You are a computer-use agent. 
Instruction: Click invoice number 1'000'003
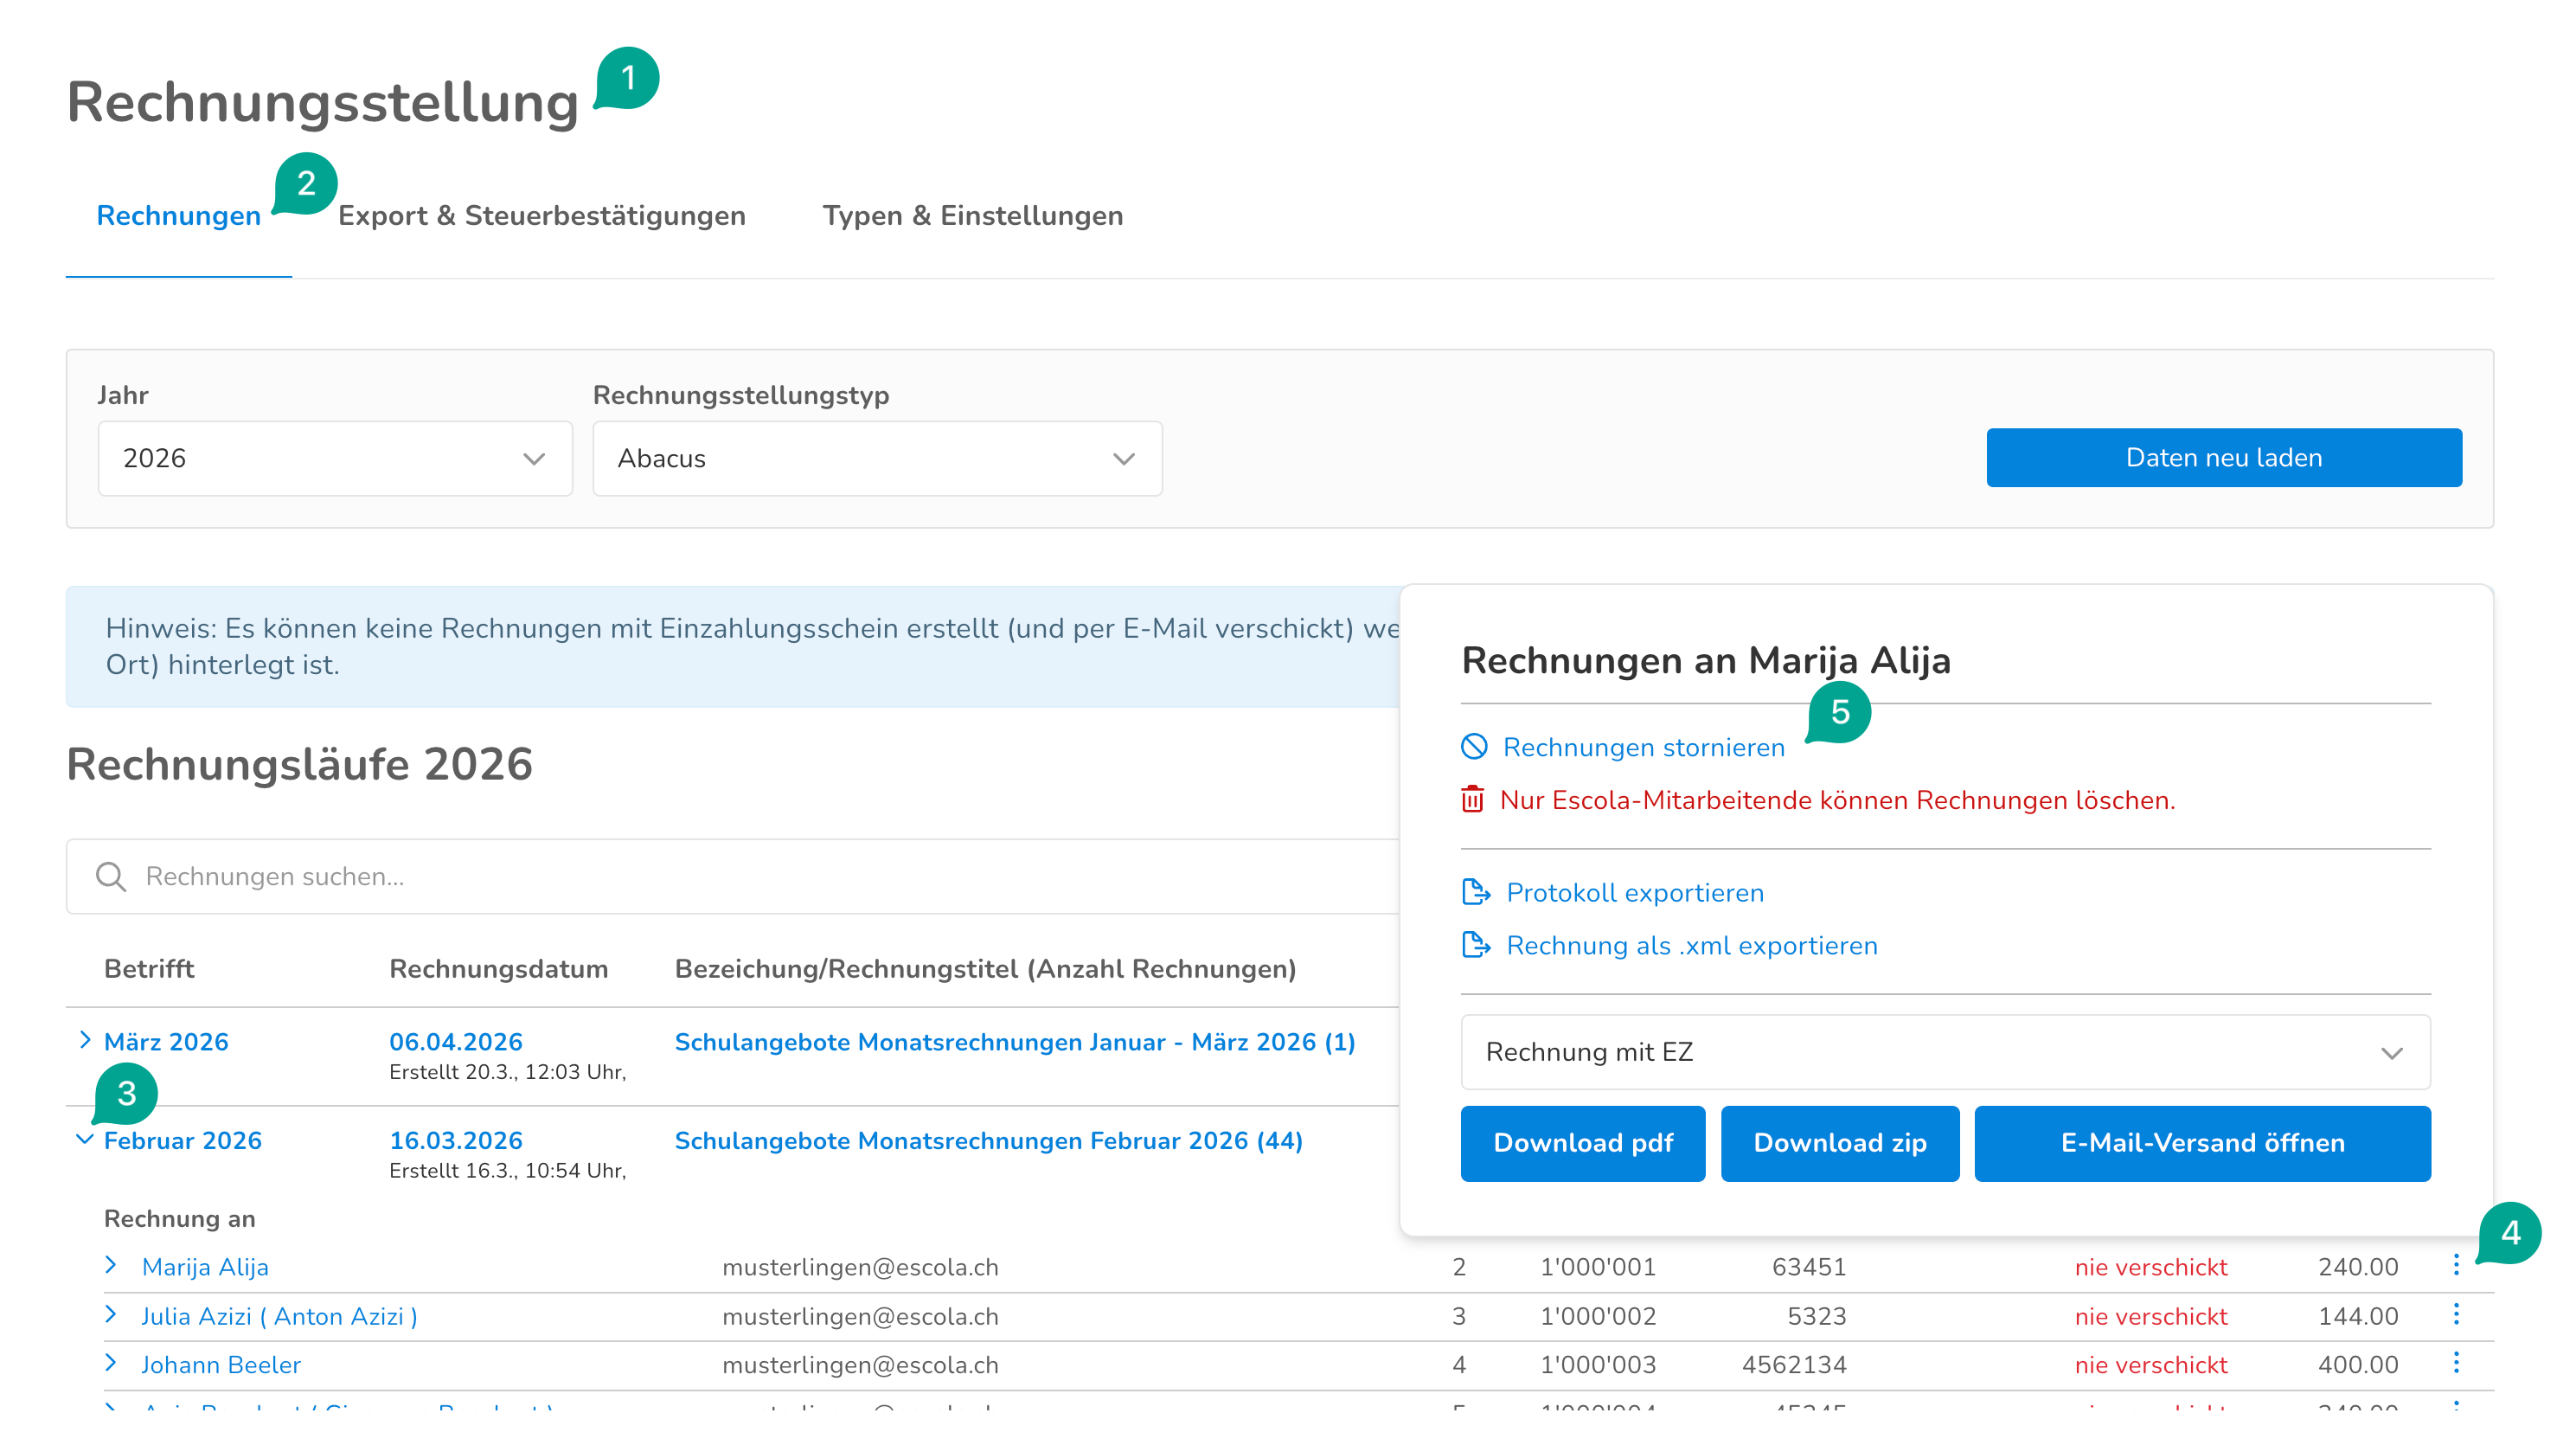pyautogui.click(x=1598, y=1365)
